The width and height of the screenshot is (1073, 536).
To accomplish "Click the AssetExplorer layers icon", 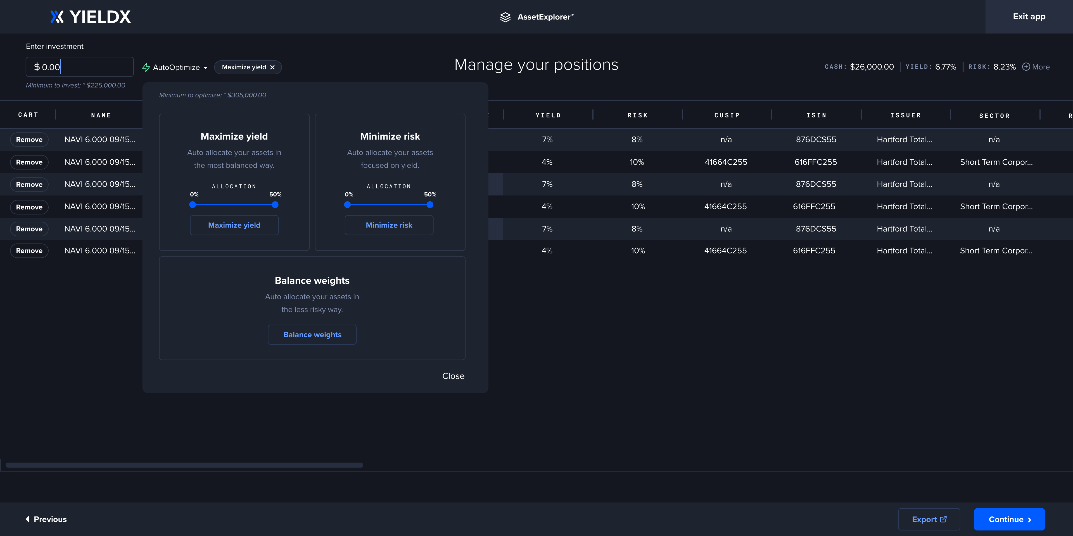I will pos(505,17).
